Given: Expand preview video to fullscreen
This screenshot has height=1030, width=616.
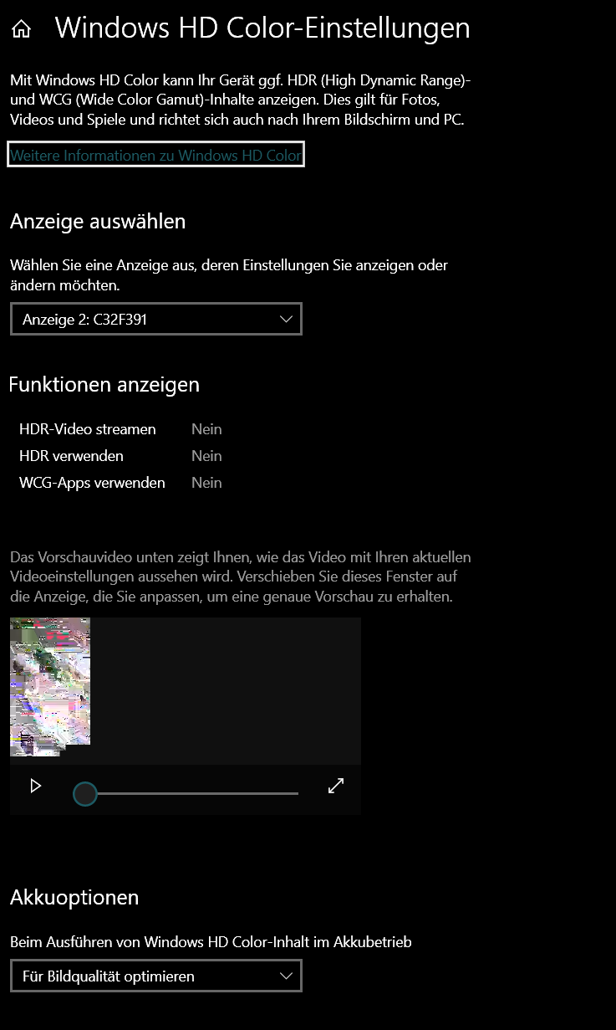Looking at the screenshot, I should (336, 786).
